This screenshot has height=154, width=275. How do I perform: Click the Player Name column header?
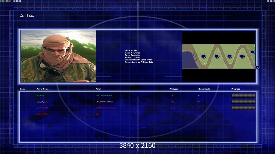[43, 89]
